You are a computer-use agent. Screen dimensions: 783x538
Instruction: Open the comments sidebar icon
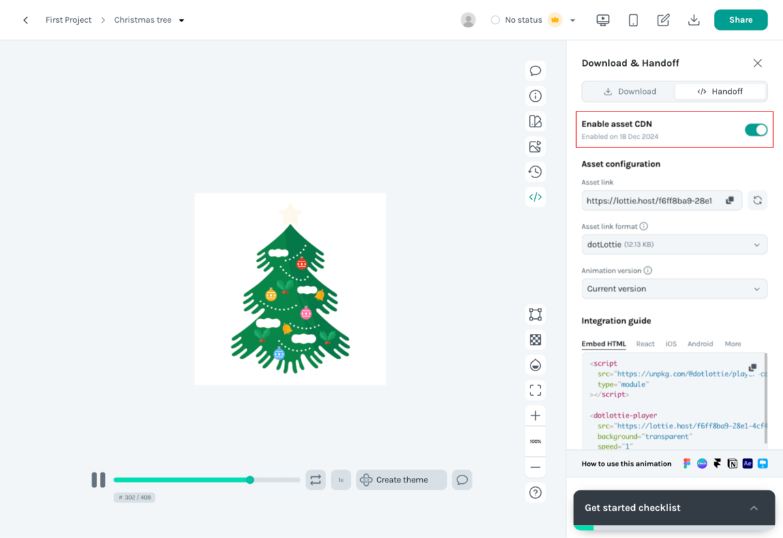(535, 71)
